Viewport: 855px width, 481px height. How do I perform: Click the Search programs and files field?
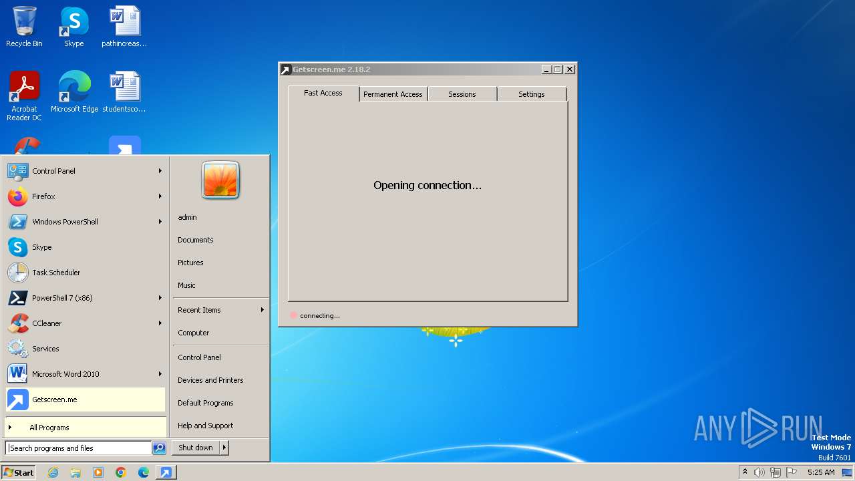78,448
